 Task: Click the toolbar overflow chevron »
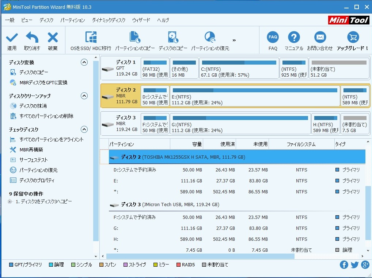(x=234, y=40)
